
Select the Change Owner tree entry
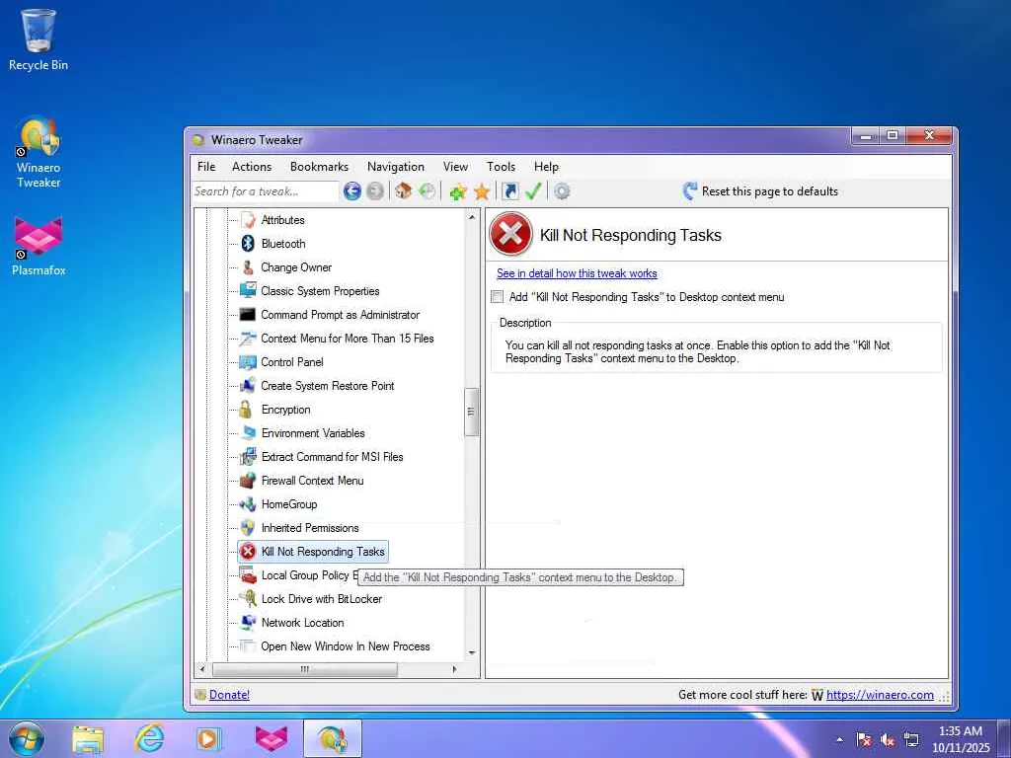296,267
